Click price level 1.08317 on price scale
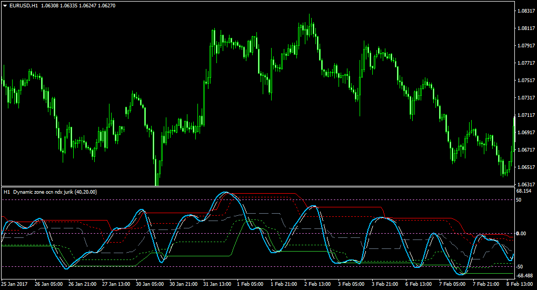Image resolution: width=537 pixels, height=290 pixels. click(x=526, y=11)
